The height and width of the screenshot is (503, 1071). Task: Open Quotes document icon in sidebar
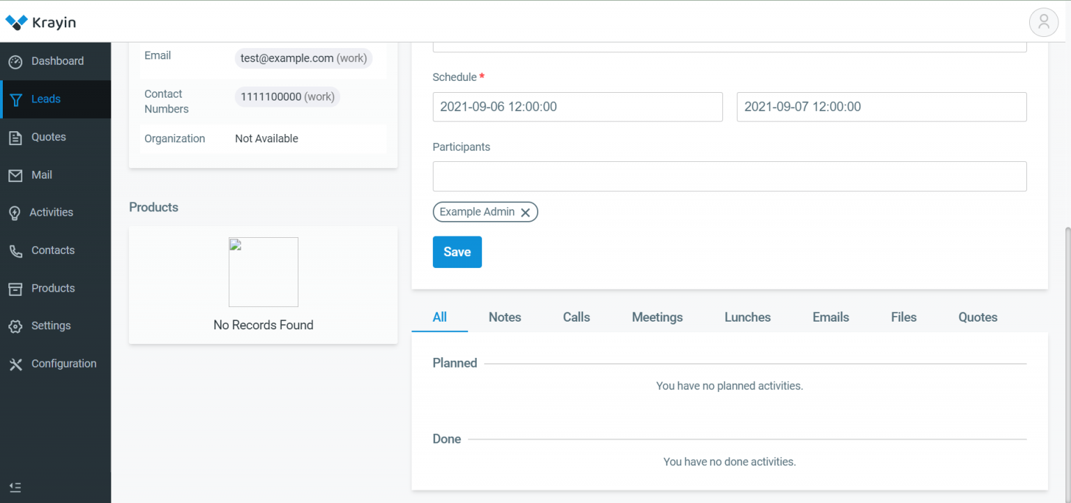(15, 137)
